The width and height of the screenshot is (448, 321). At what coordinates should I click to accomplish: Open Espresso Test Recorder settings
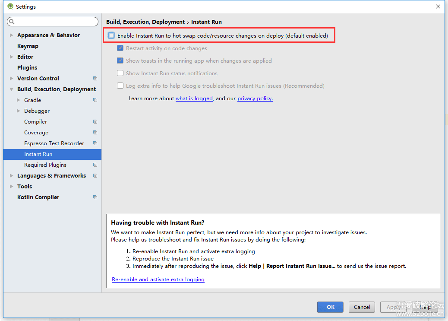54,143
